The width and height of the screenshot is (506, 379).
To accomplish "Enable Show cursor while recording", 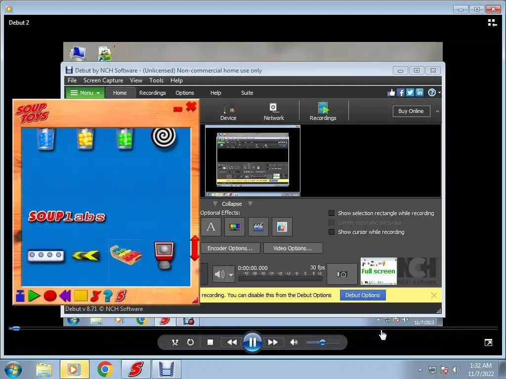I will (332, 232).
